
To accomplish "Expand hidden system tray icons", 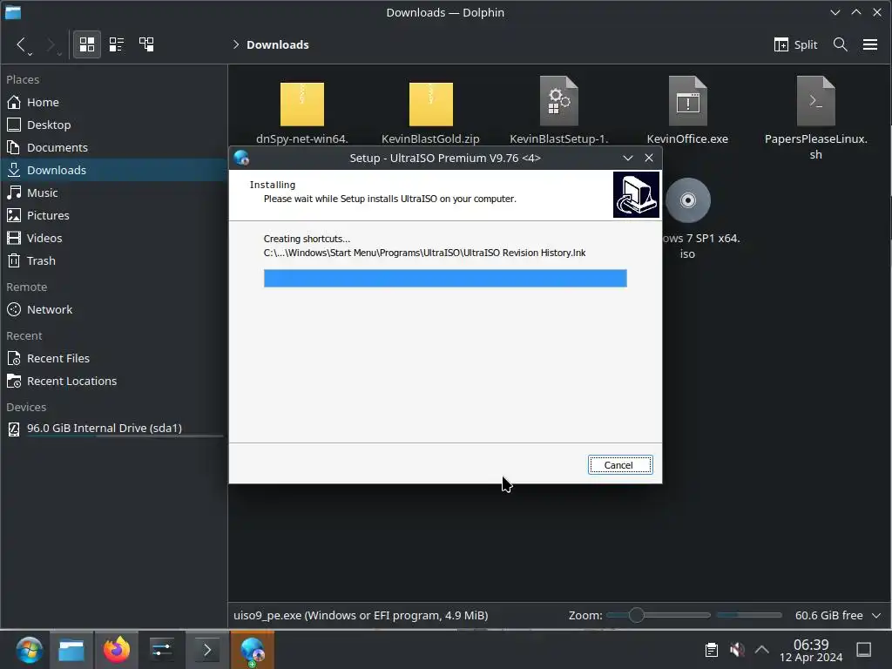I will pos(761,650).
